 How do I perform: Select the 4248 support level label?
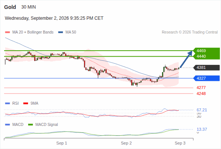click(201, 93)
